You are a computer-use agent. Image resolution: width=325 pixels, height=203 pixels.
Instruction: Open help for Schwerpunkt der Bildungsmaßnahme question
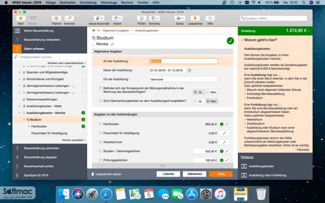click(x=100, y=88)
